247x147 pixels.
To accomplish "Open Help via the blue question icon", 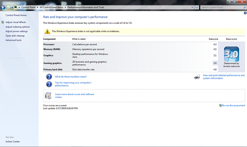I will [245, 13].
